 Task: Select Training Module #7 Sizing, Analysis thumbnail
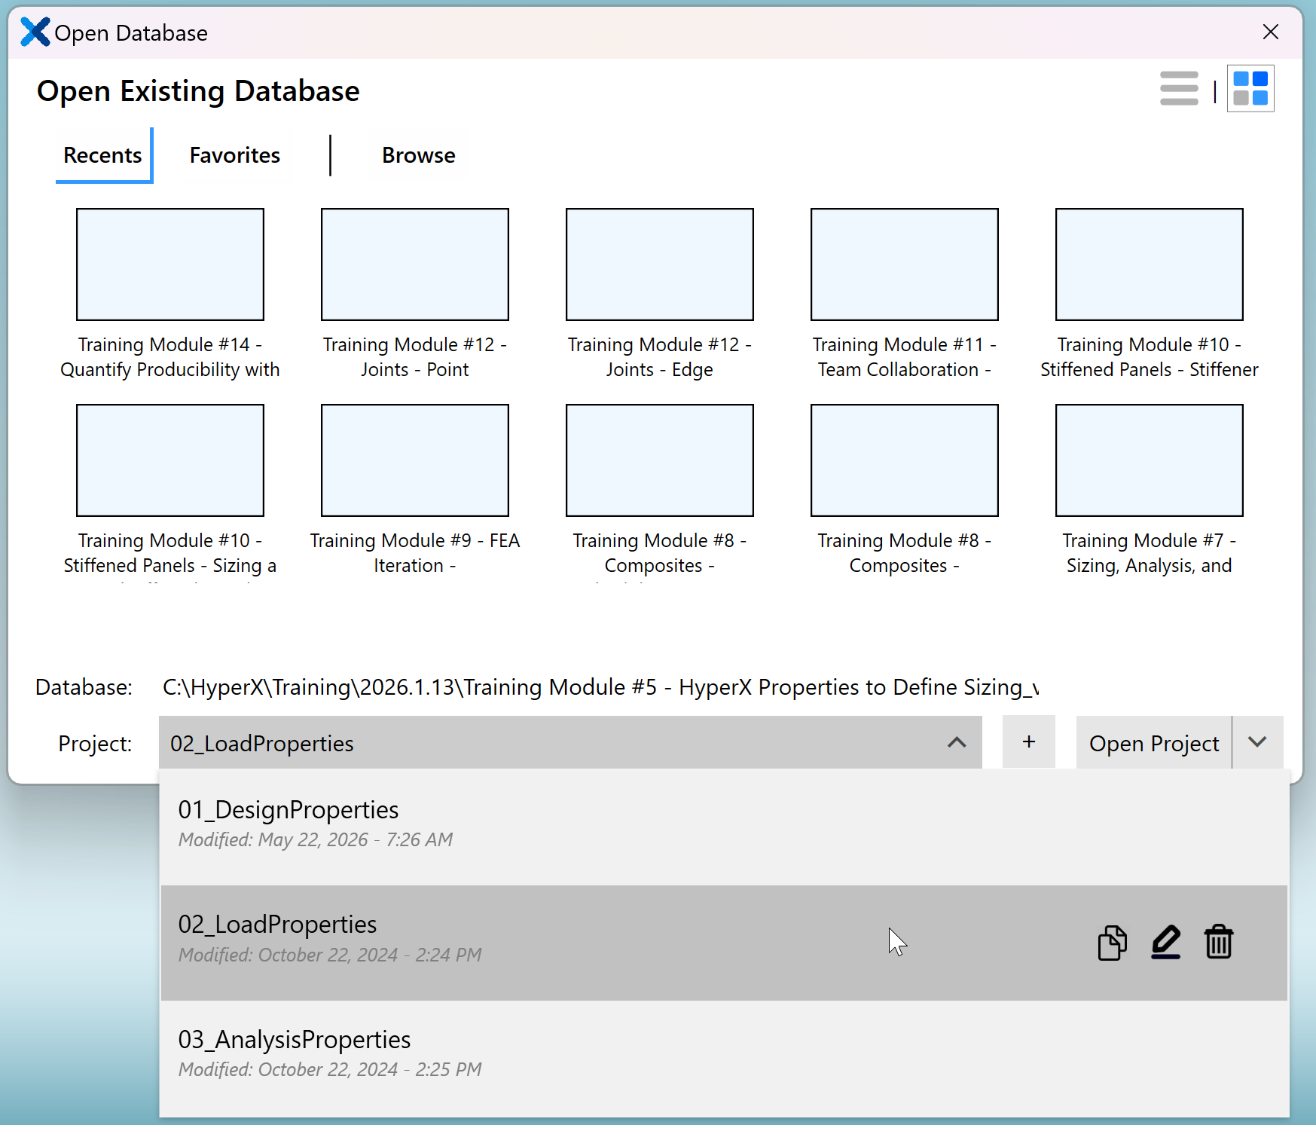pos(1150,460)
